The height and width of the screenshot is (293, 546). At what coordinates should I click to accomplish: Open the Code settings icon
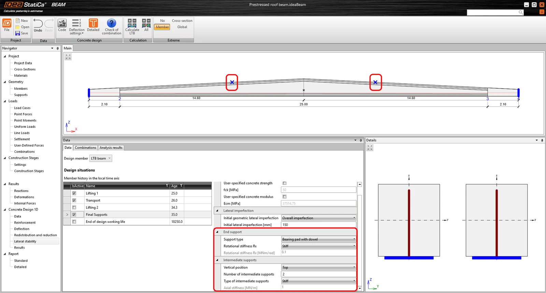pos(62,23)
